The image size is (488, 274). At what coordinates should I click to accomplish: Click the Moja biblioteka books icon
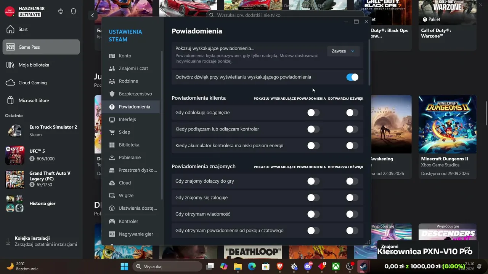pos(11,65)
